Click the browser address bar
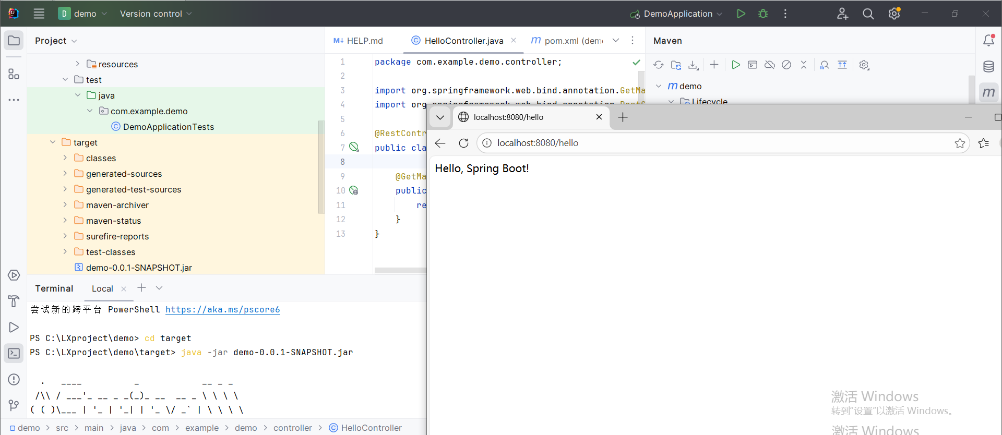Image resolution: width=1002 pixels, height=435 pixels. point(723,143)
